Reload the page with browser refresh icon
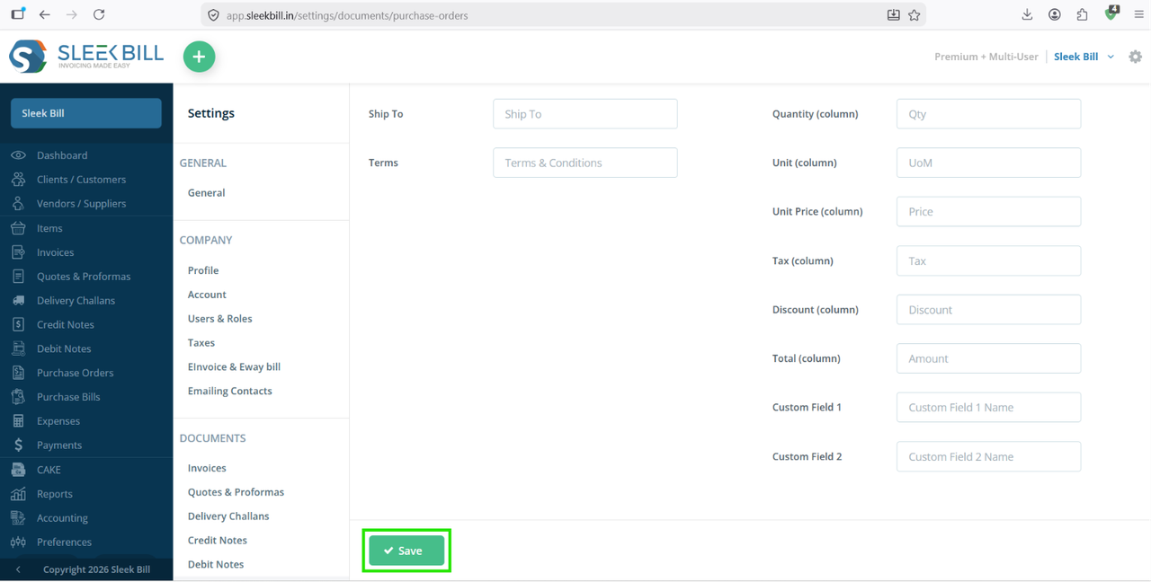The height and width of the screenshot is (582, 1151). coord(99,14)
